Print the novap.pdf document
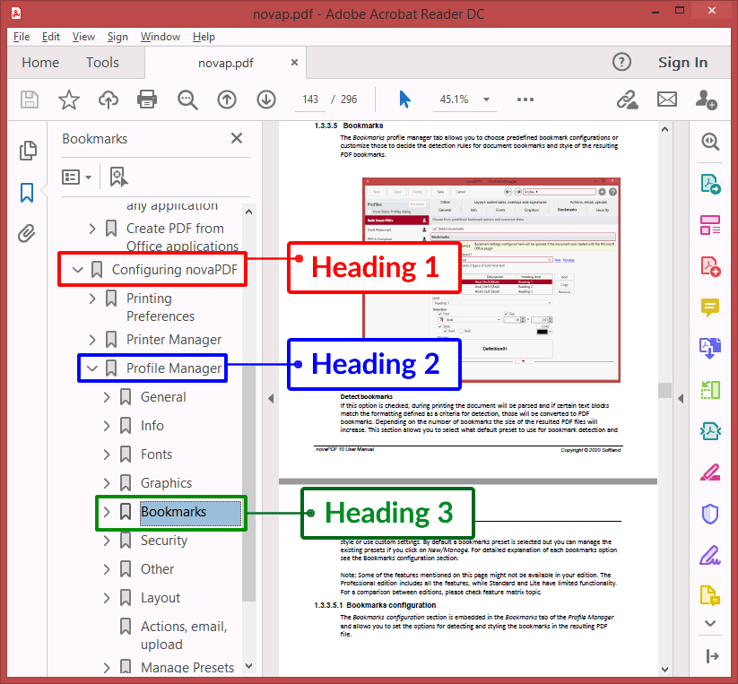The width and height of the screenshot is (738, 684). (147, 100)
